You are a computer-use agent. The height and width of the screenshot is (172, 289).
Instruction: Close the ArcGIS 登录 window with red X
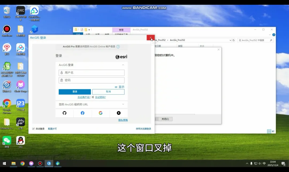click(151, 38)
